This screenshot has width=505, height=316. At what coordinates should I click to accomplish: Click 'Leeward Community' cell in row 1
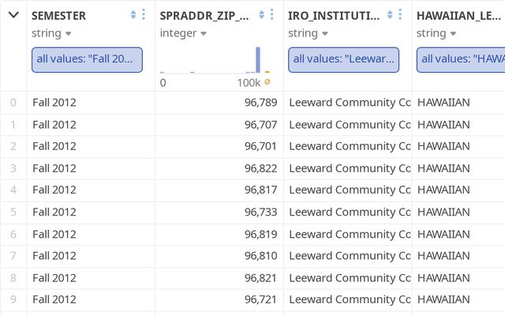(x=350, y=125)
